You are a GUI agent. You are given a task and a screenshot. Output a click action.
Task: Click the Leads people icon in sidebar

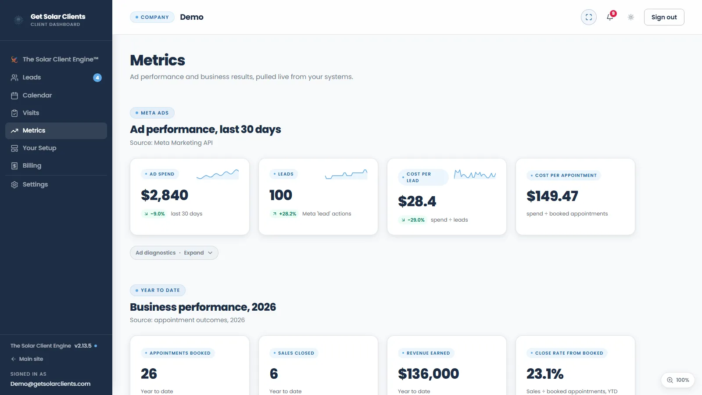tap(14, 78)
